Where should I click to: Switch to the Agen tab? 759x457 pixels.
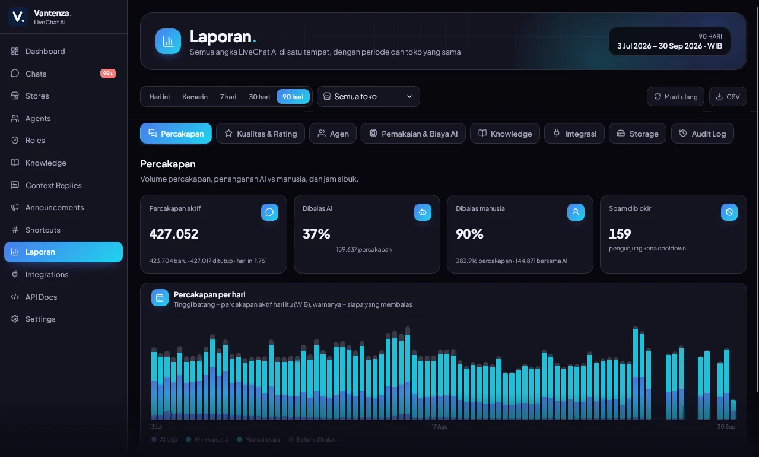333,134
